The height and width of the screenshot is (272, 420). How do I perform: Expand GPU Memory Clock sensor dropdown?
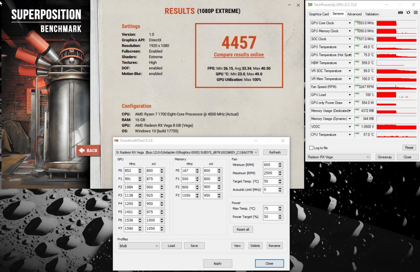[x=350, y=31]
